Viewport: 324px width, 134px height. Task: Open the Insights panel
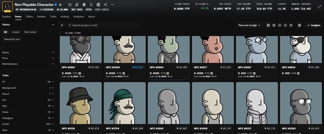[x=313, y=25]
